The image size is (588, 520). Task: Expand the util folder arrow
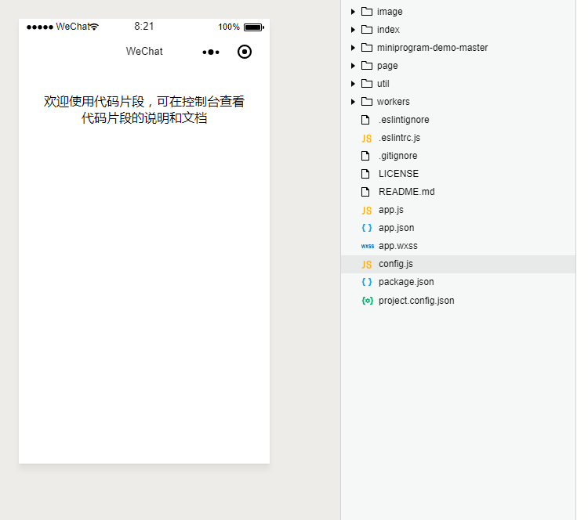[353, 84]
